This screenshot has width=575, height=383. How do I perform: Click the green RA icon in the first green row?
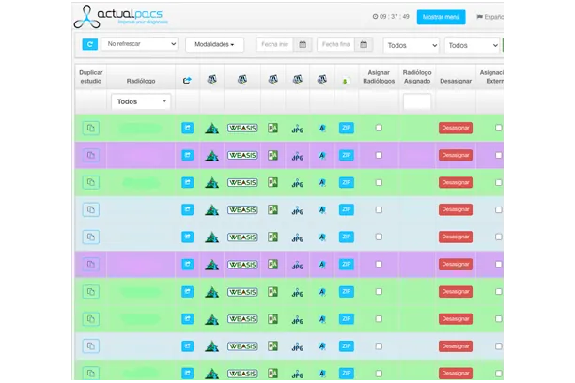click(x=272, y=128)
